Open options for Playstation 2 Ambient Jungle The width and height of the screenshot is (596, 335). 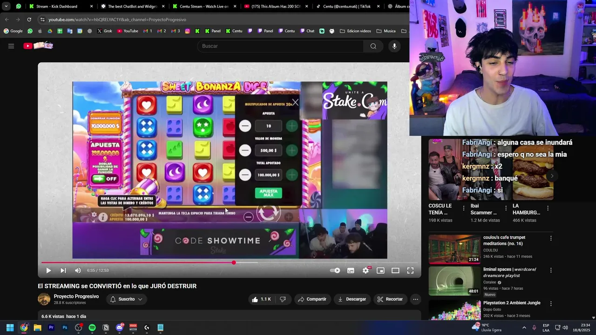pos(551,303)
